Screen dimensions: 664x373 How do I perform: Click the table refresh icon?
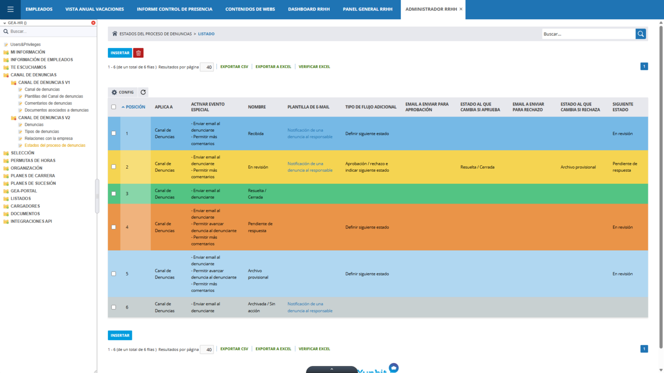coord(143,92)
